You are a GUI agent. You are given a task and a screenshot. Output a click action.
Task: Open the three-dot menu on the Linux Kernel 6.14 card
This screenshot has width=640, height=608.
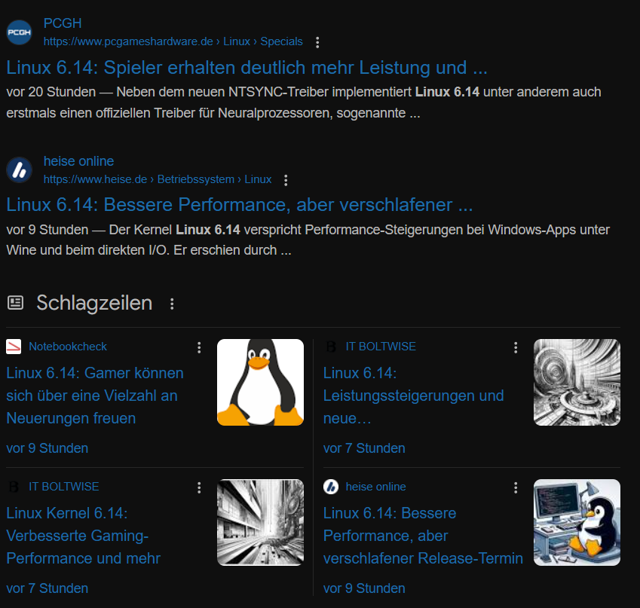(199, 487)
